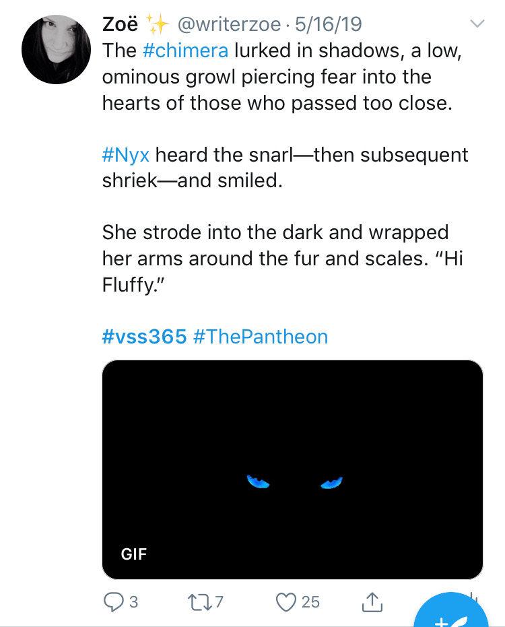
Task: Expand the tweet options chevron
Action: coord(477,24)
